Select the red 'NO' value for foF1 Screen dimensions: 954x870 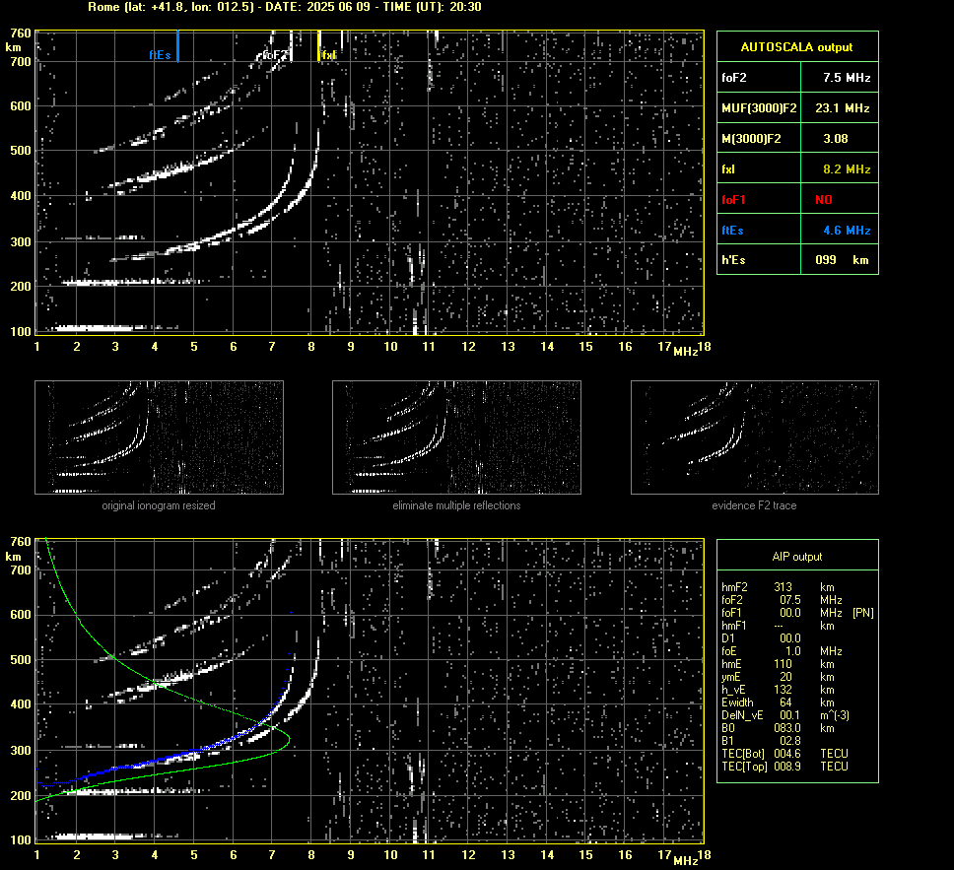[x=824, y=200]
